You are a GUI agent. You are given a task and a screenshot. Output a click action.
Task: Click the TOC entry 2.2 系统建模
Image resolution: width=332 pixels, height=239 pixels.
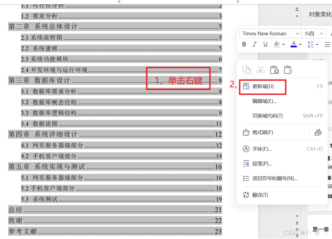(x=121, y=48)
